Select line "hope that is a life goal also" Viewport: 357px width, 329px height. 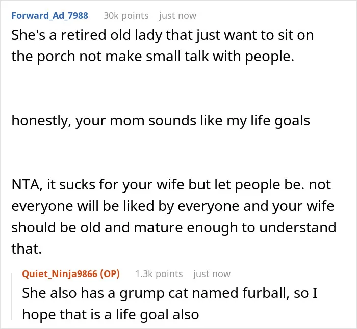[x=111, y=314]
